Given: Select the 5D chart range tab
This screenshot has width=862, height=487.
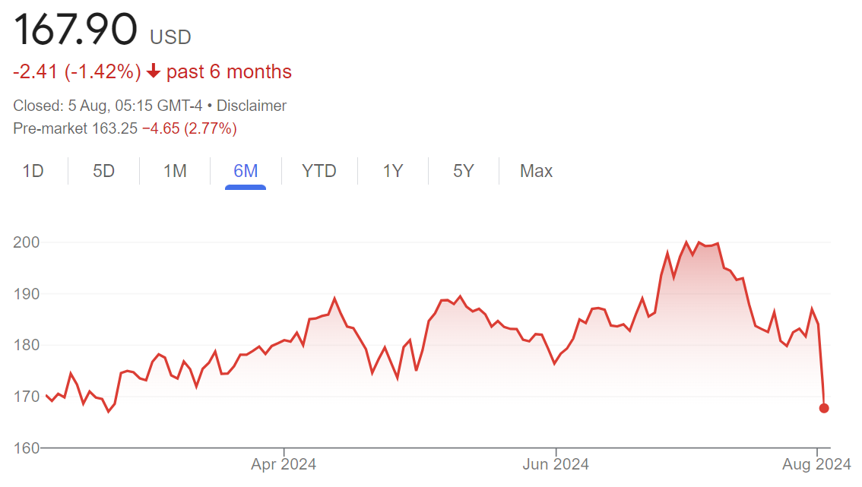Looking at the screenshot, I should coord(103,171).
